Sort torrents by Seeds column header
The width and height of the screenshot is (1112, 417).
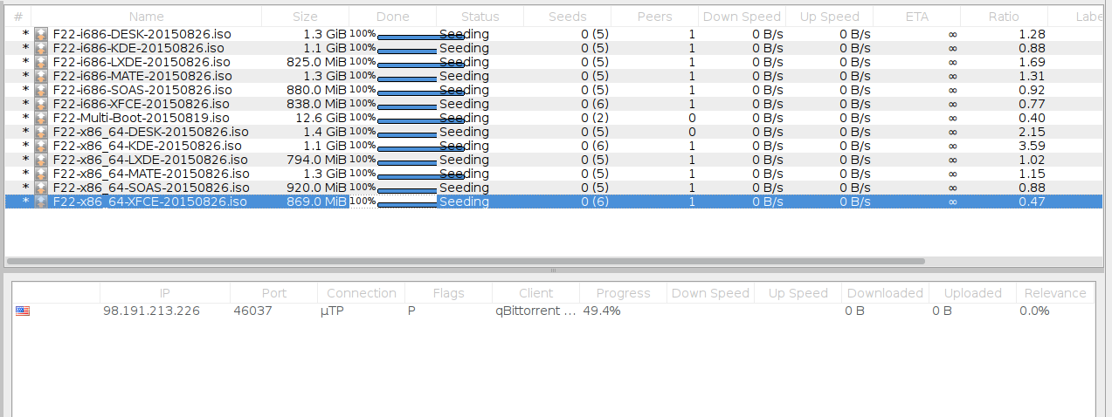click(567, 17)
